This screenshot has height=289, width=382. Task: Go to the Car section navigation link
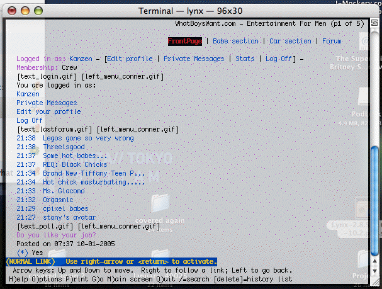coord(290,41)
